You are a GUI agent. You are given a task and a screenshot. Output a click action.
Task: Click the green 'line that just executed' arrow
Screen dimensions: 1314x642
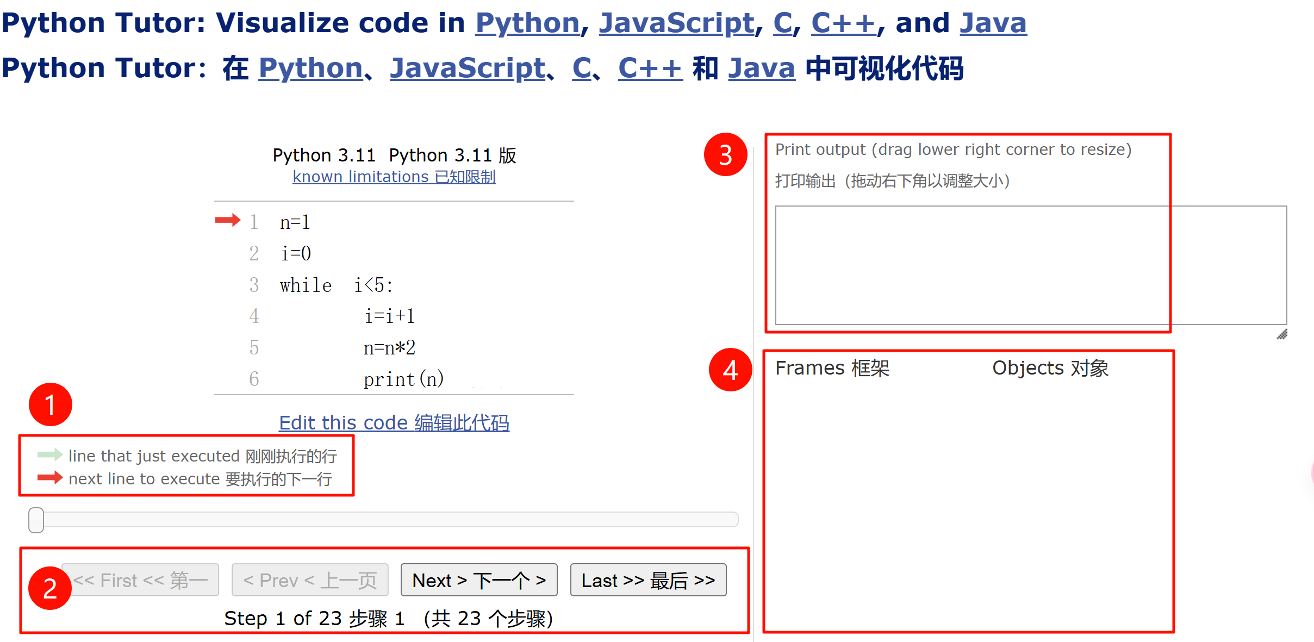pos(49,454)
